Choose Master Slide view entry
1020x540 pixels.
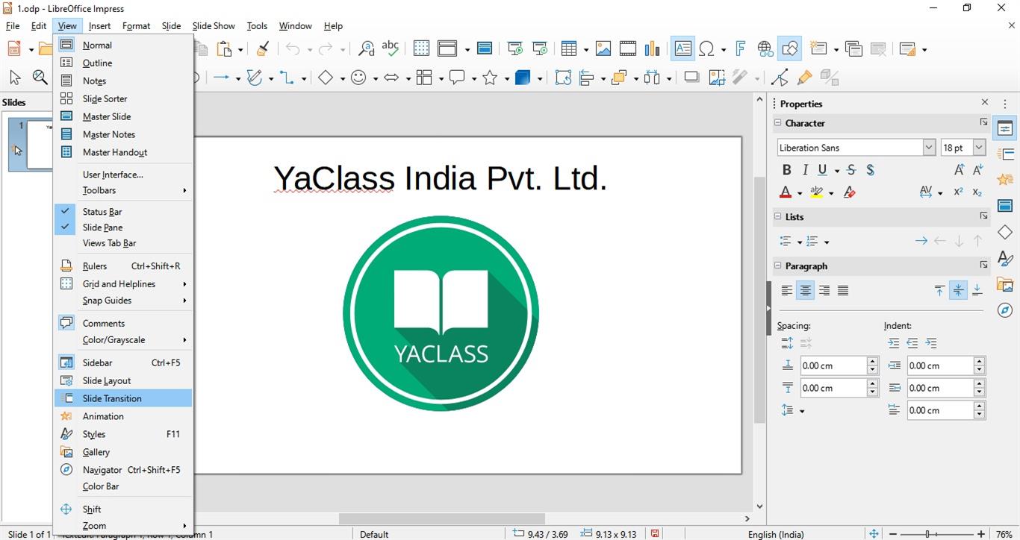tap(107, 117)
